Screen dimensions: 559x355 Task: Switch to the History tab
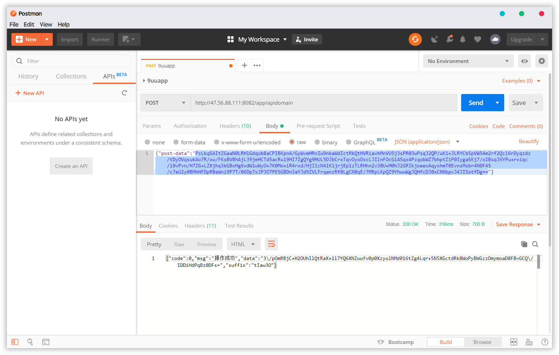[28, 76]
